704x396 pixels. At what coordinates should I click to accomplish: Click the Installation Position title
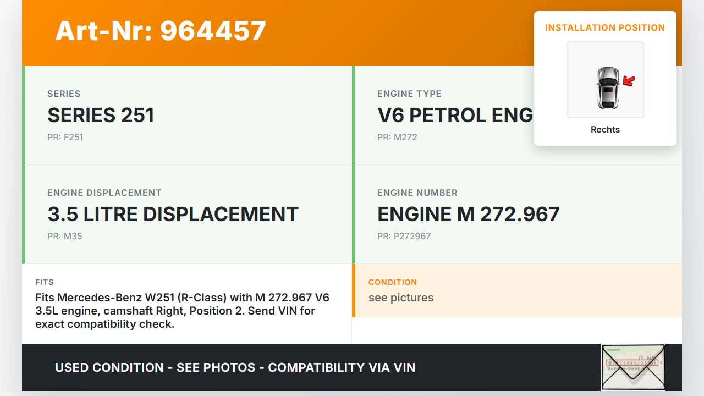pyautogui.click(x=605, y=28)
